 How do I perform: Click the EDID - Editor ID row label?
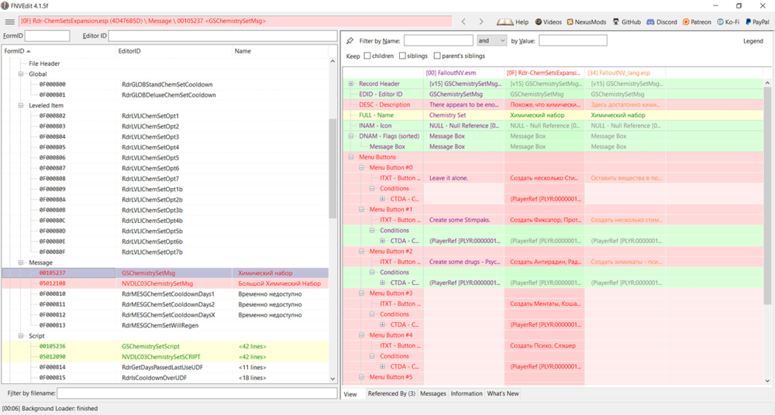point(381,94)
